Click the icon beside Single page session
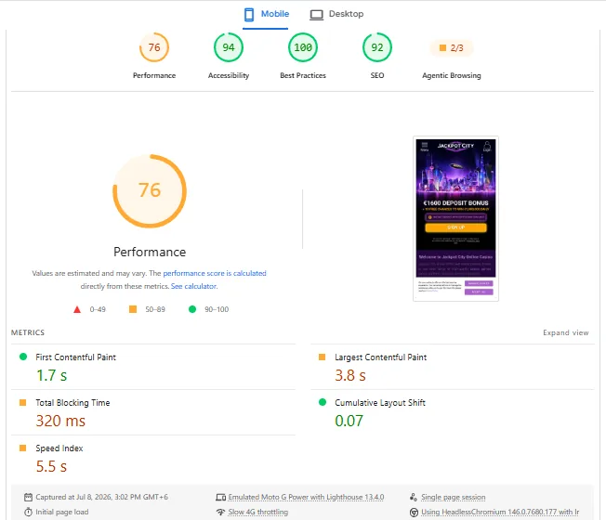 coord(414,497)
